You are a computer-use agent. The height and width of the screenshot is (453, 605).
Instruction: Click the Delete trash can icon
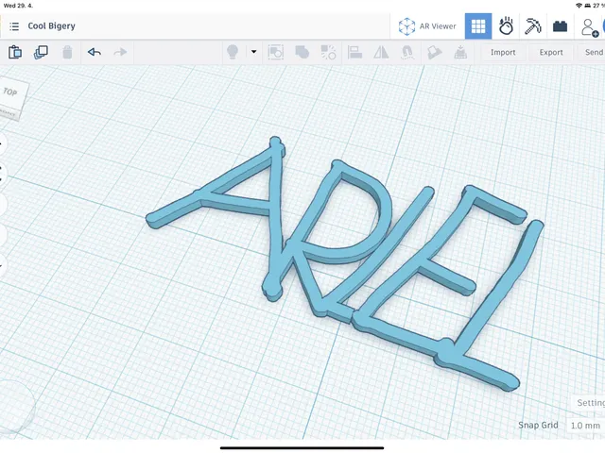pyautogui.click(x=67, y=52)
